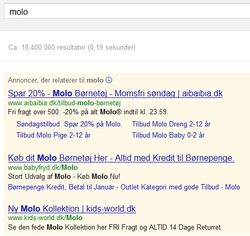This screenshot has width=250, height=236.
Task: Open Spar 20% Molo Børnetøj aibaibia.dk ad
Action: [x=115, y=93]
